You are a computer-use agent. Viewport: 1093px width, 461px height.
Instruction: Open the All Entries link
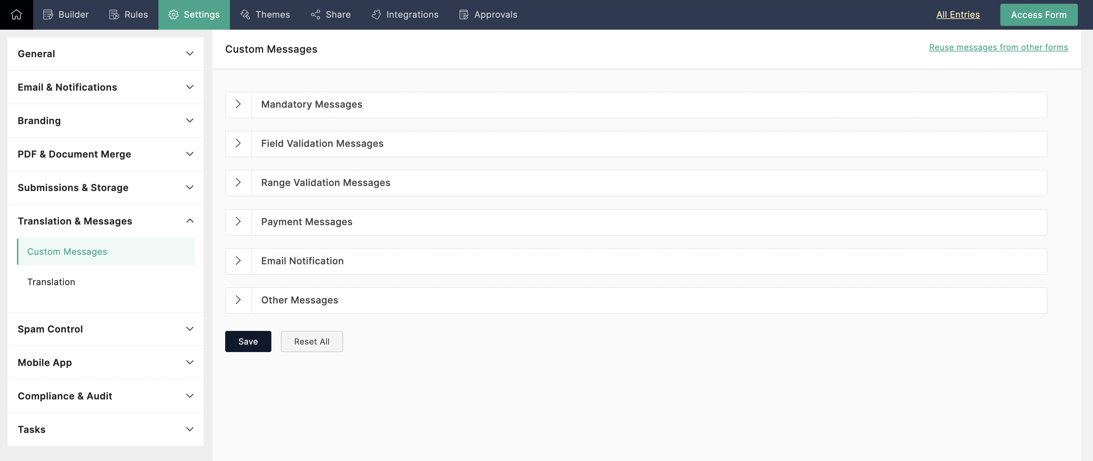[x=958, y=15]
